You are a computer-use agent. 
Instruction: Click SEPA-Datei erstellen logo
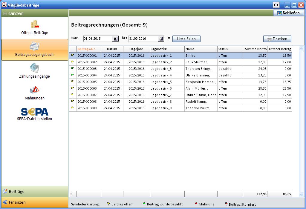[35, 111]
